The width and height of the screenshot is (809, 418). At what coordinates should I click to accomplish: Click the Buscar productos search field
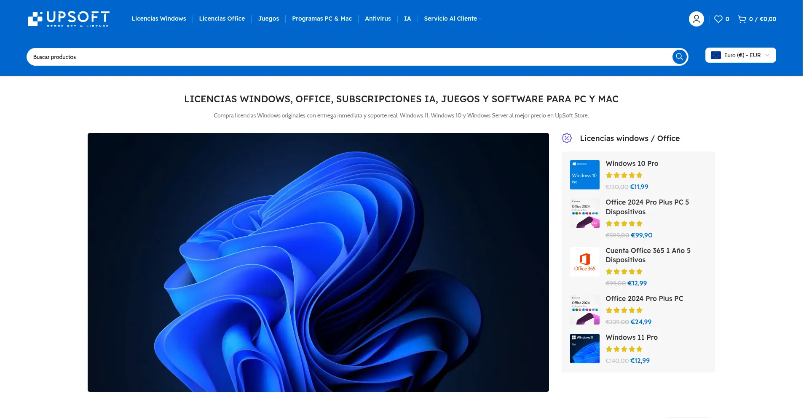[350, 57]
